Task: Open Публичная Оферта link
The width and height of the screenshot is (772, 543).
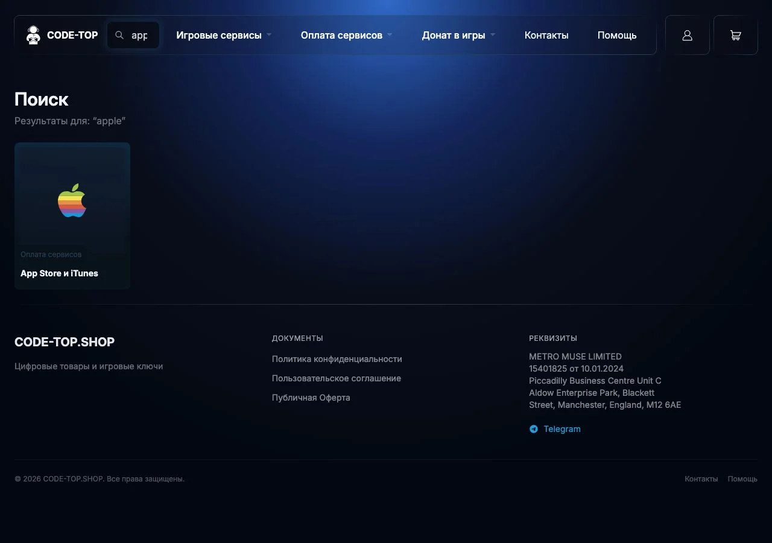Action: (311, 398)
